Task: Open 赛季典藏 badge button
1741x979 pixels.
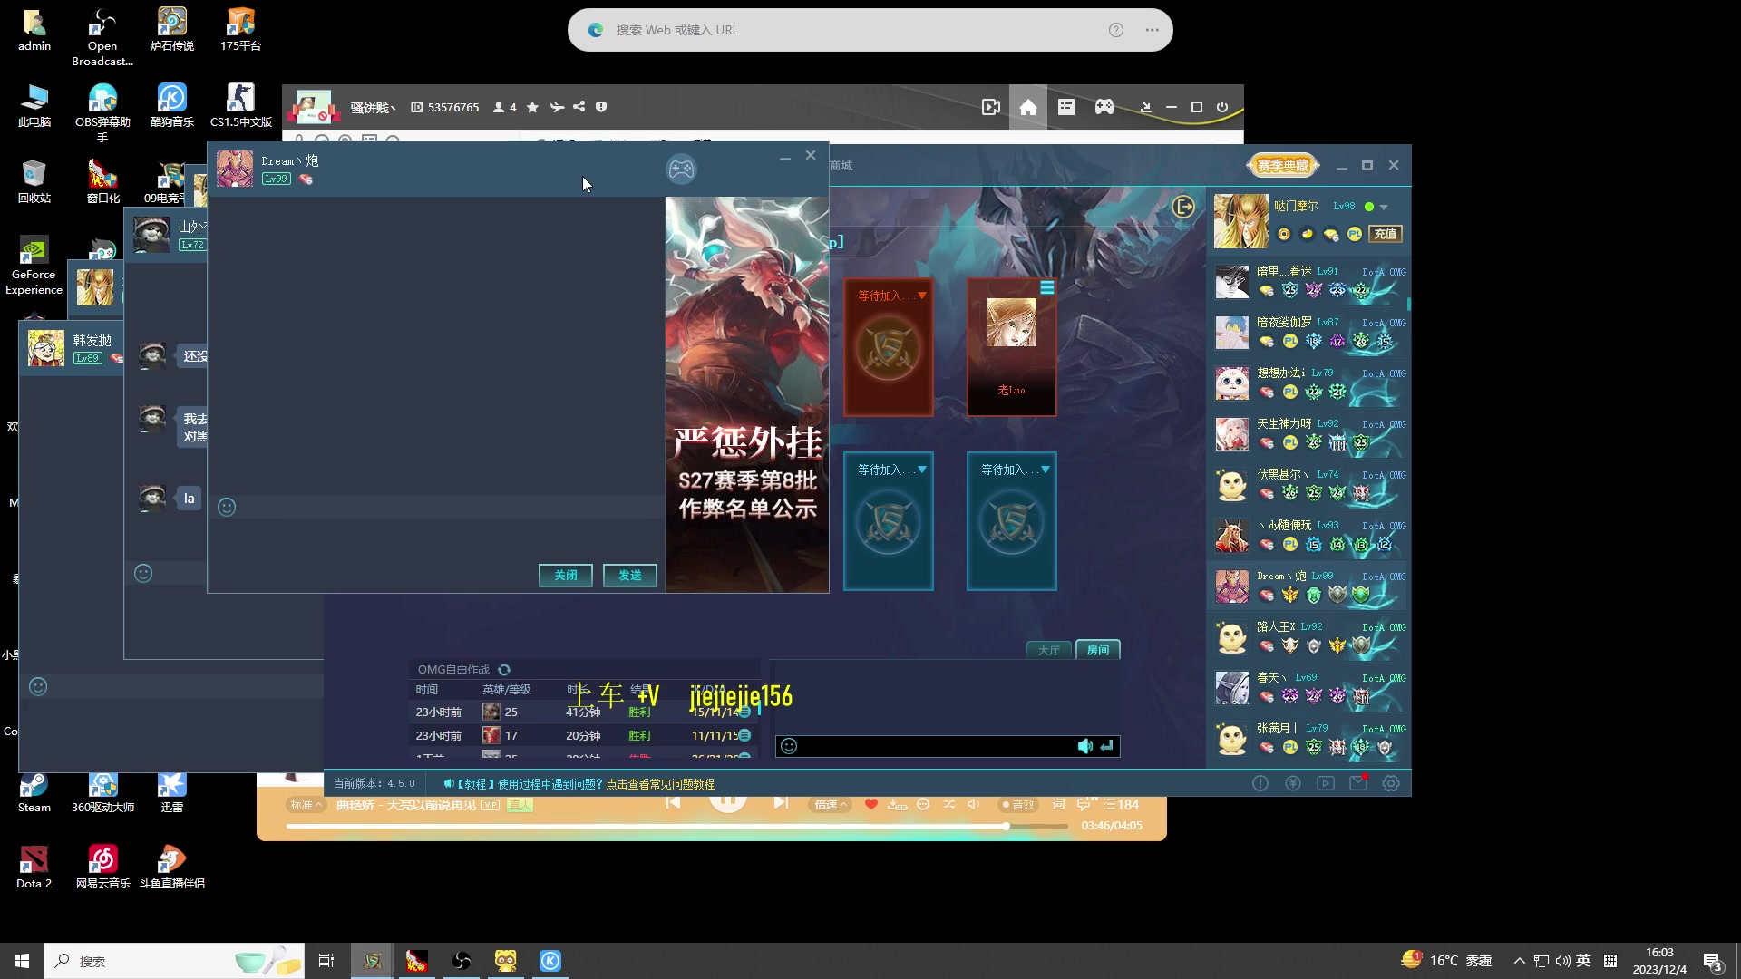Action: click(x=1283, y=165)
